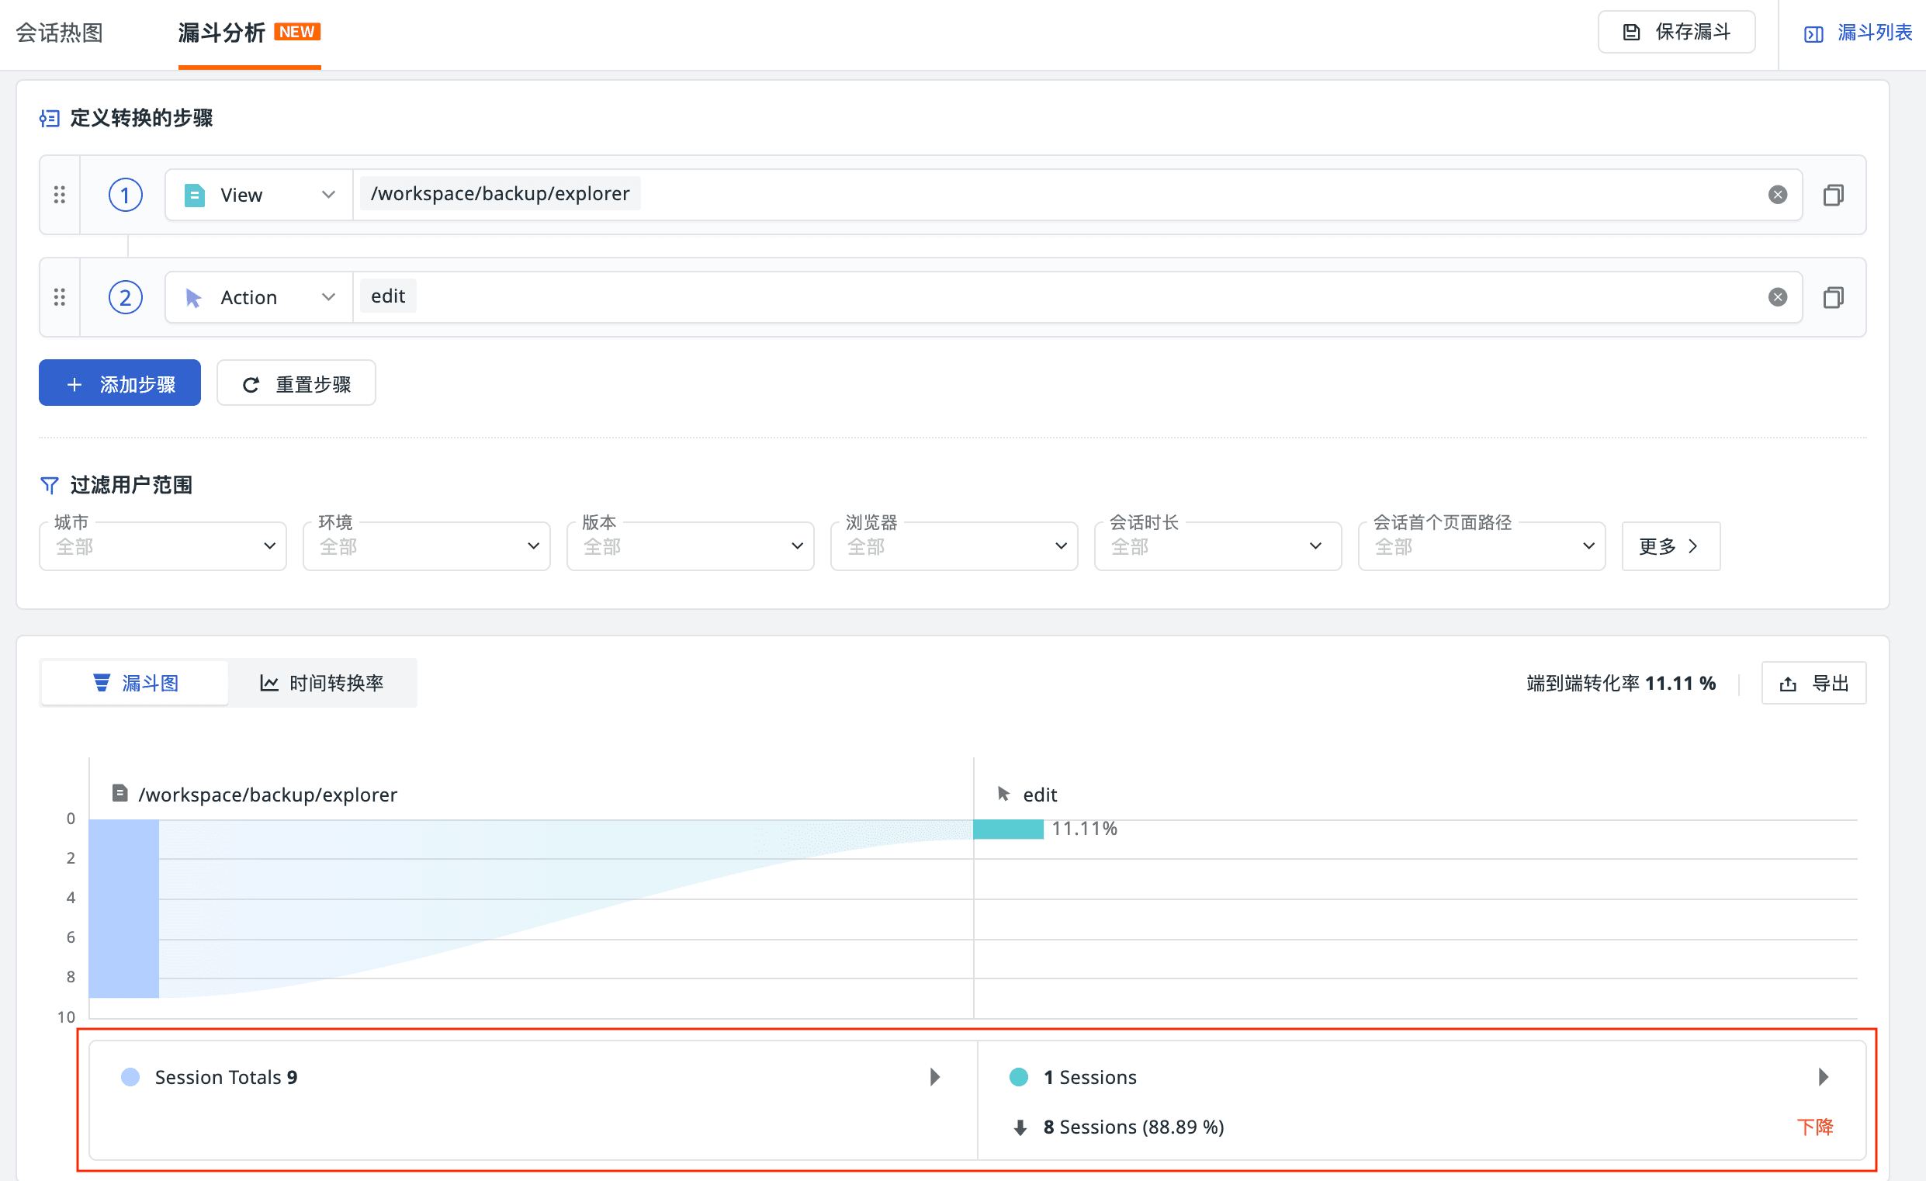This screenshot has width=1926, height=1181.
Task: Click 重置步骤 button
Action: (x=296, y=384)
